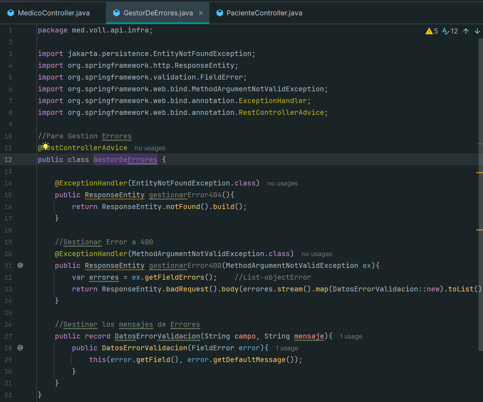Click the GestorDeErrores.java file icon

116,13
